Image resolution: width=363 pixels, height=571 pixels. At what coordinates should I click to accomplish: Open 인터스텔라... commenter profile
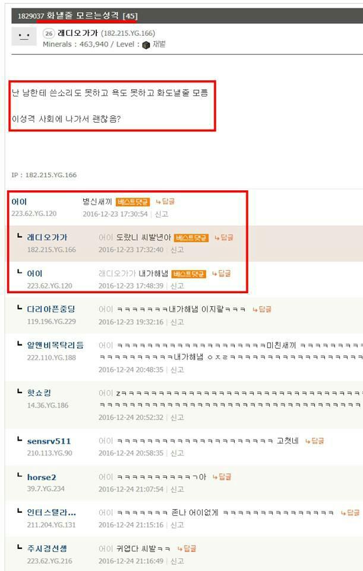pyautogui.click(x=52, y=513)
